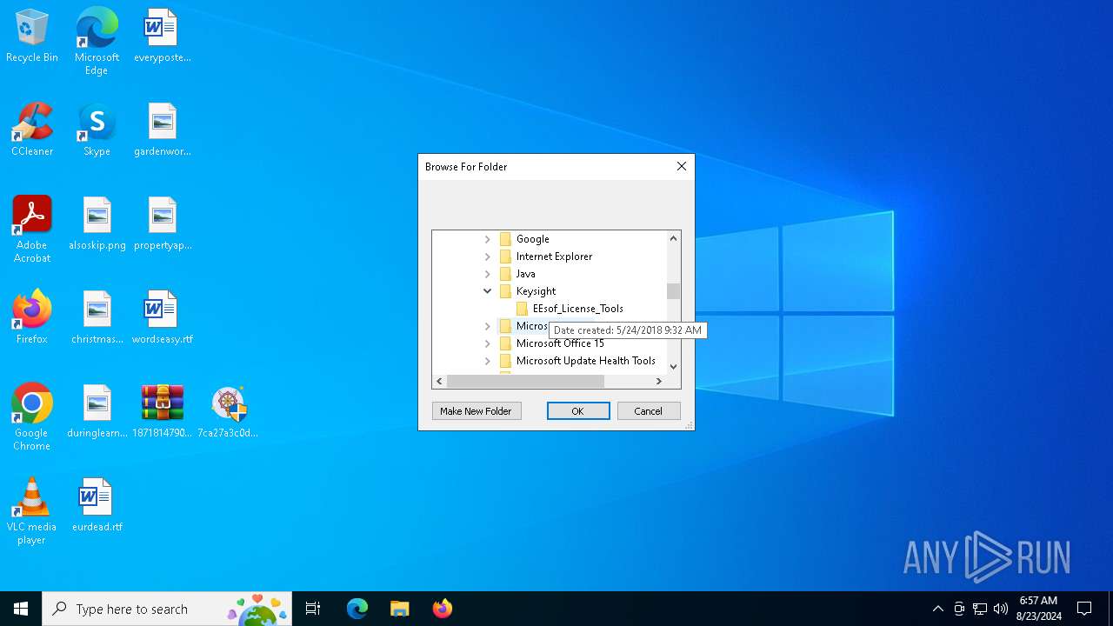
Task: Select the Microsoft Update Health Tools folder
Action: click(585, 361)
